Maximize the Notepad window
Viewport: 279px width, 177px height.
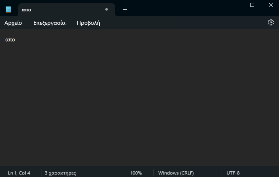pyautogui.click(x=252, y=5)
